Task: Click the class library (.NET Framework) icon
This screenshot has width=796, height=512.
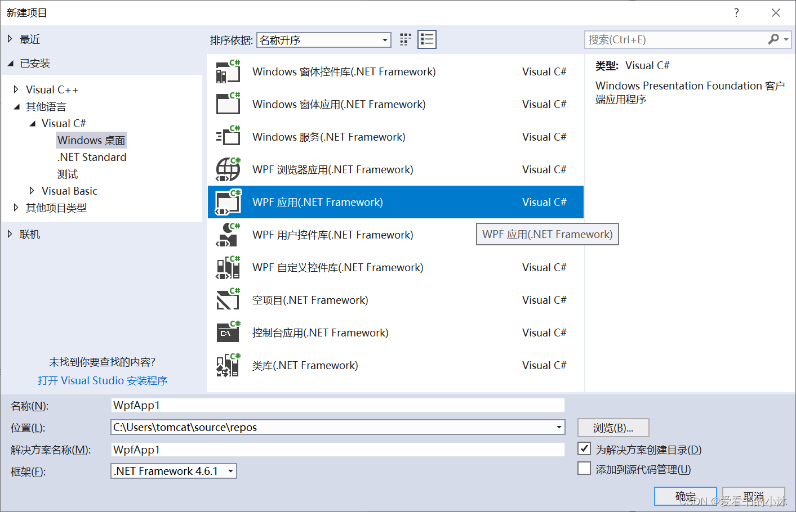Action: [228, 365]
